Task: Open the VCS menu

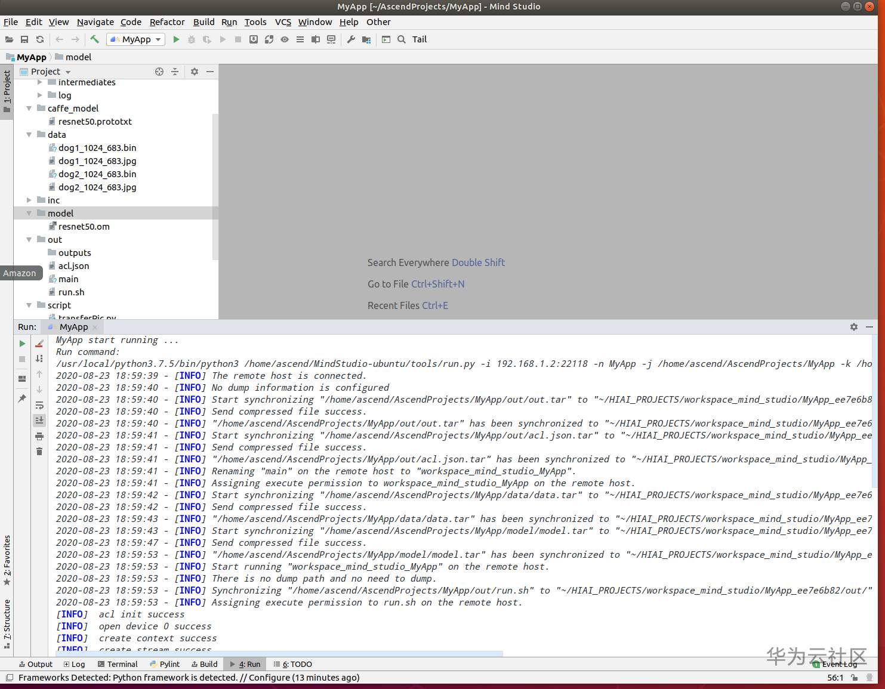Action: (x=283, y=22)
